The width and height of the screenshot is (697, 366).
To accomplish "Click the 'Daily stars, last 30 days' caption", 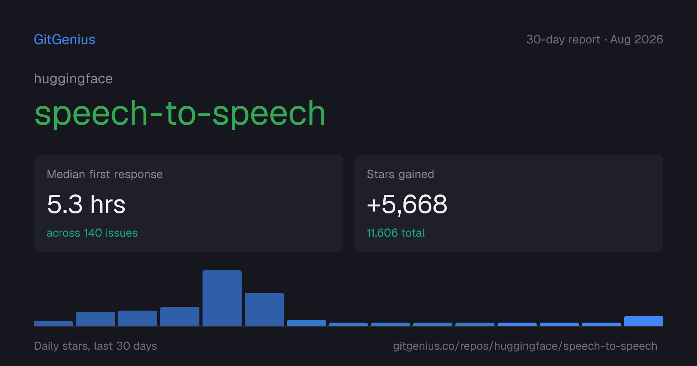I will (96, 346).
